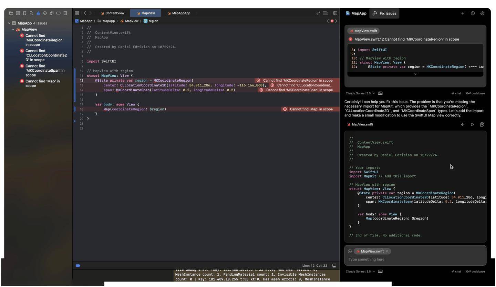This screenshot has height=287, width=496.
Task: Open the Breakpoint navigator tag icon
Action: point(58,13)
